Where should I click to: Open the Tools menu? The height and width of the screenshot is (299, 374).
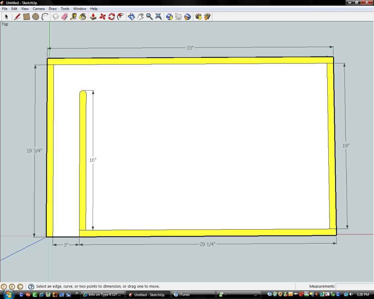[x=65, y=9]
